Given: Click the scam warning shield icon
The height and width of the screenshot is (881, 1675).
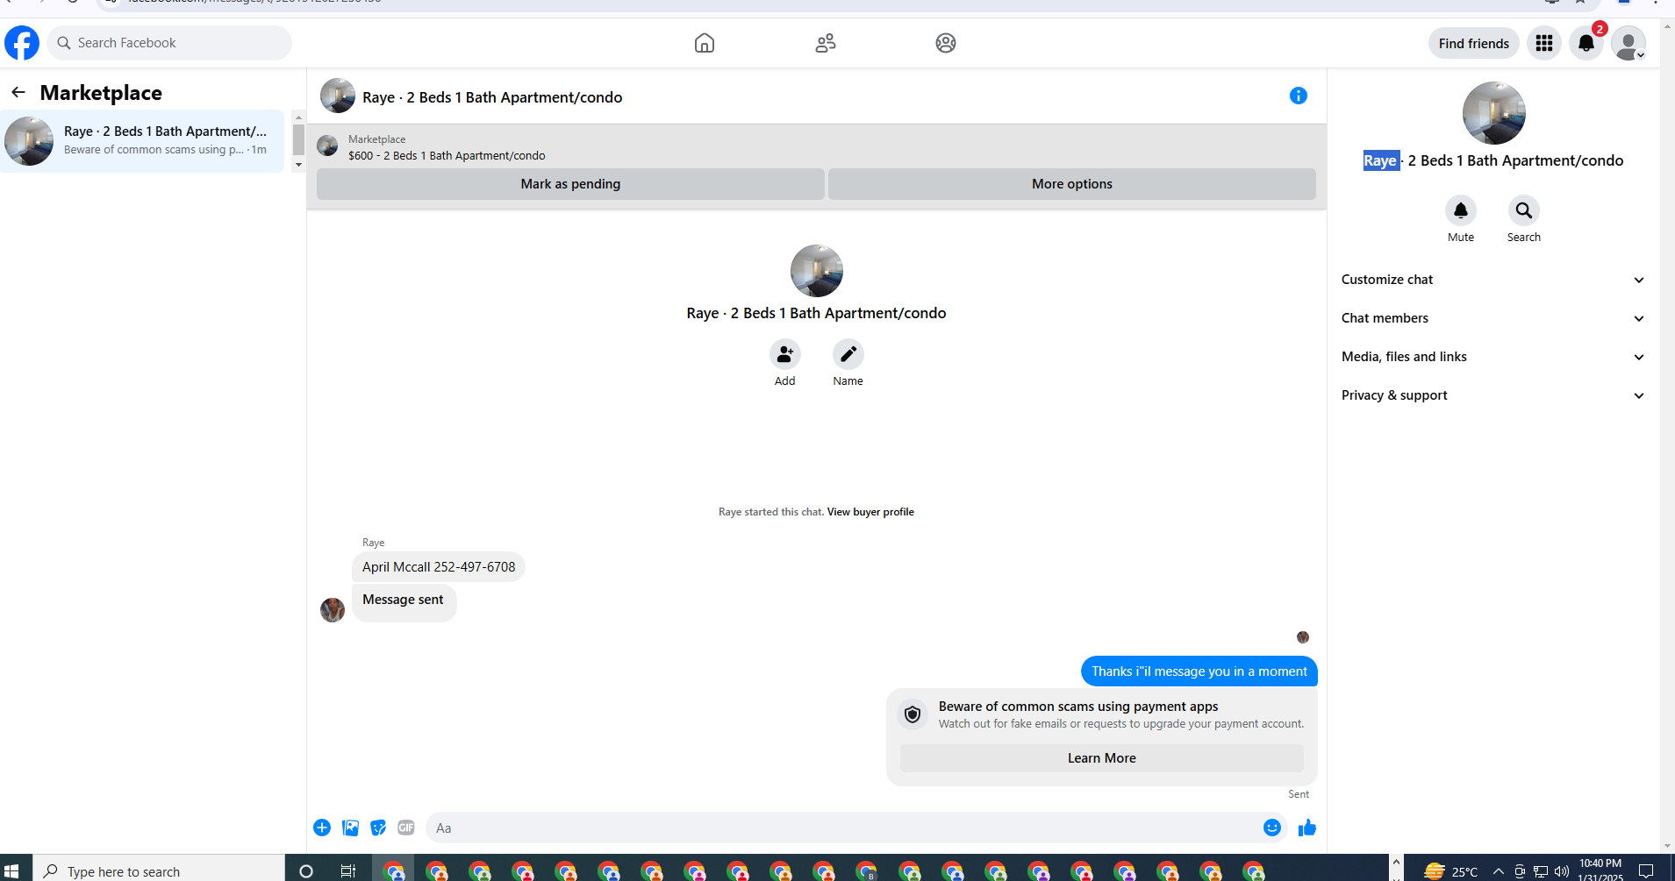Looking at the screenshot, I should [913, 714].
